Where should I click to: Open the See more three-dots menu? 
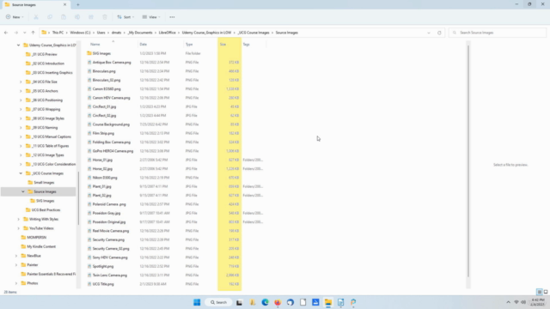[x=172, y=17]
